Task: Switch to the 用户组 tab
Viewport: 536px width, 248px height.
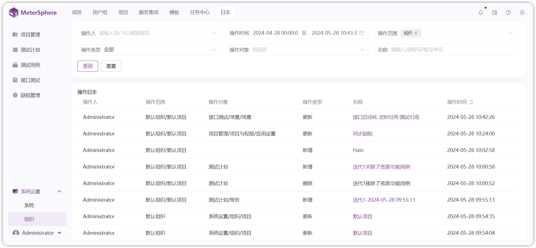Action: (x=100, y=12)
